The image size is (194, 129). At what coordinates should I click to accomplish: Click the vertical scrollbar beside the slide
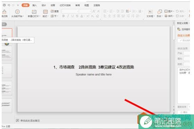click(x=174, y=32)
